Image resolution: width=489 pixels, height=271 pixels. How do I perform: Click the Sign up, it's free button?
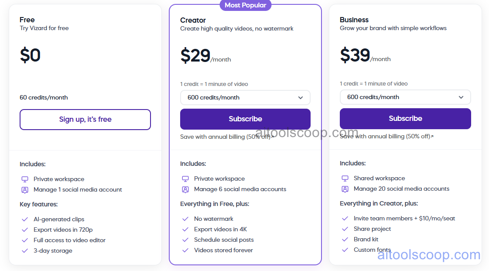[85, 119]
